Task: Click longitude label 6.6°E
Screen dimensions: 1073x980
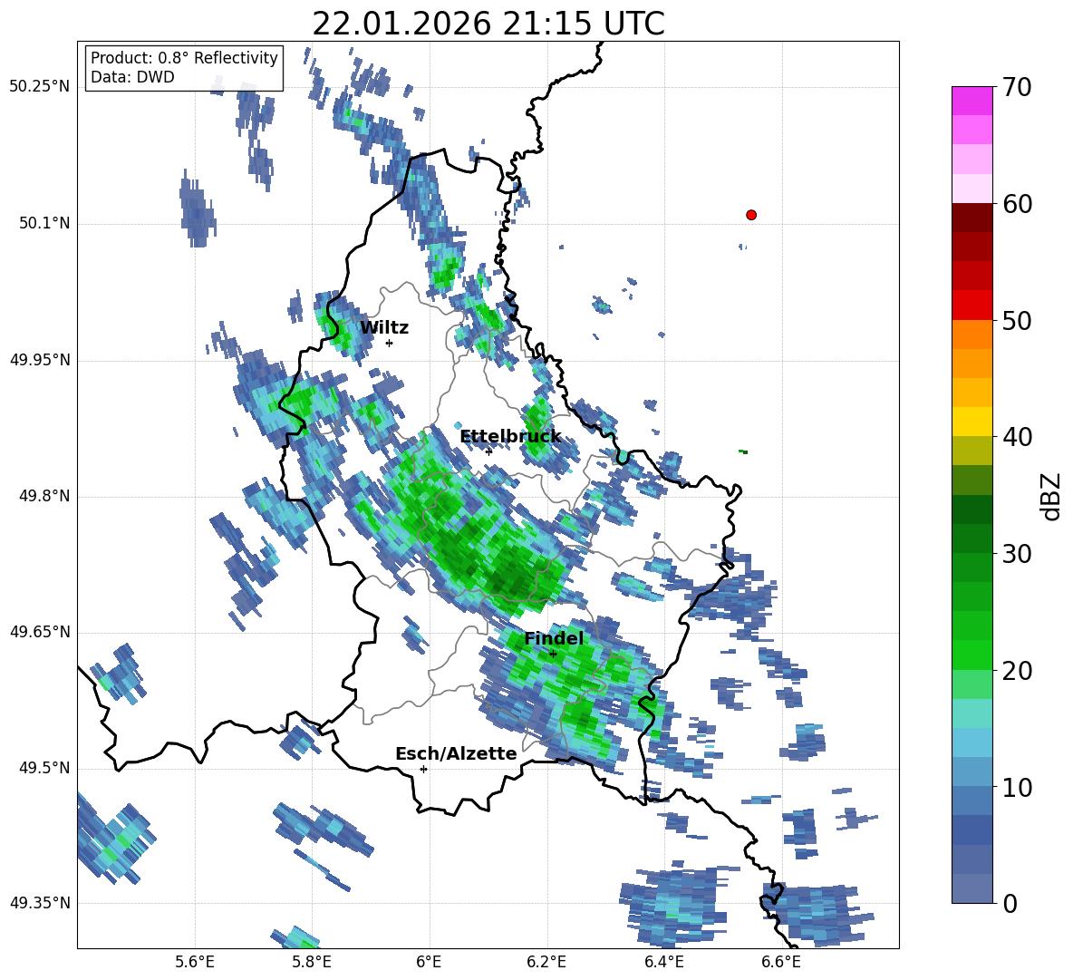Action: point(781,962)
